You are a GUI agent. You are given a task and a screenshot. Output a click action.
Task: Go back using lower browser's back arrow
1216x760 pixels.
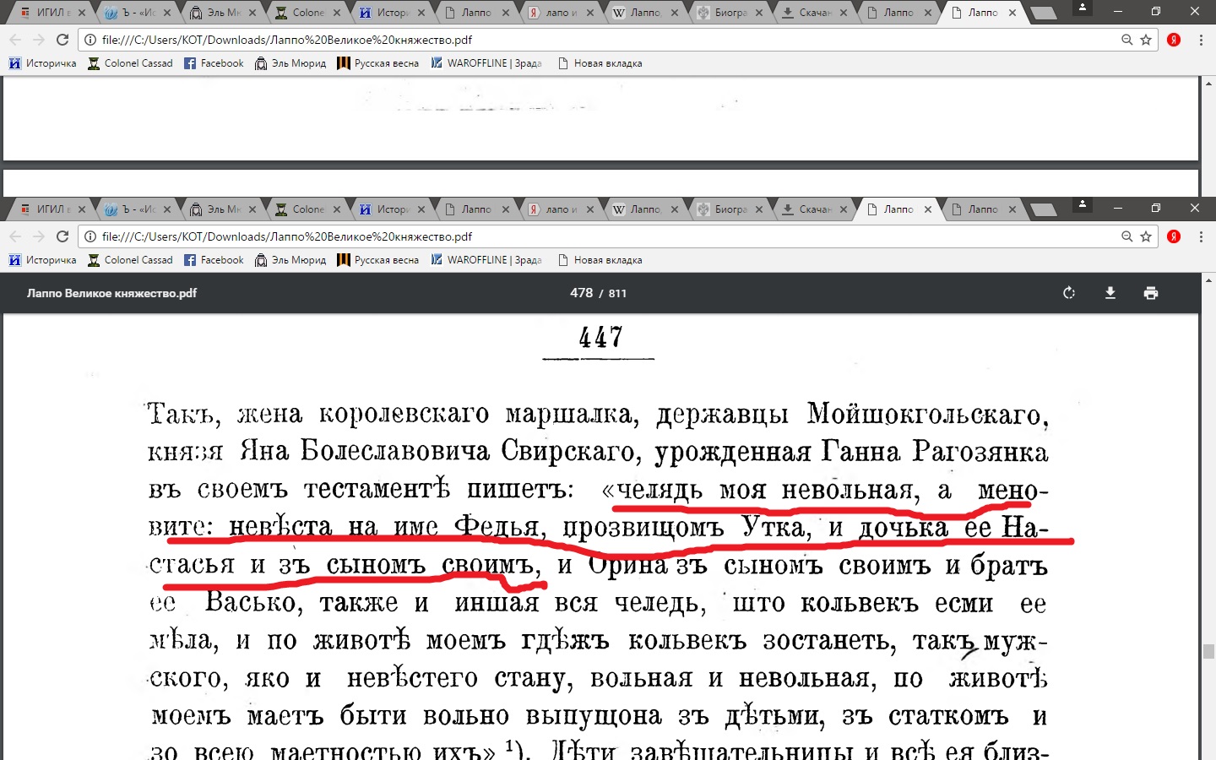pos(15,236)
